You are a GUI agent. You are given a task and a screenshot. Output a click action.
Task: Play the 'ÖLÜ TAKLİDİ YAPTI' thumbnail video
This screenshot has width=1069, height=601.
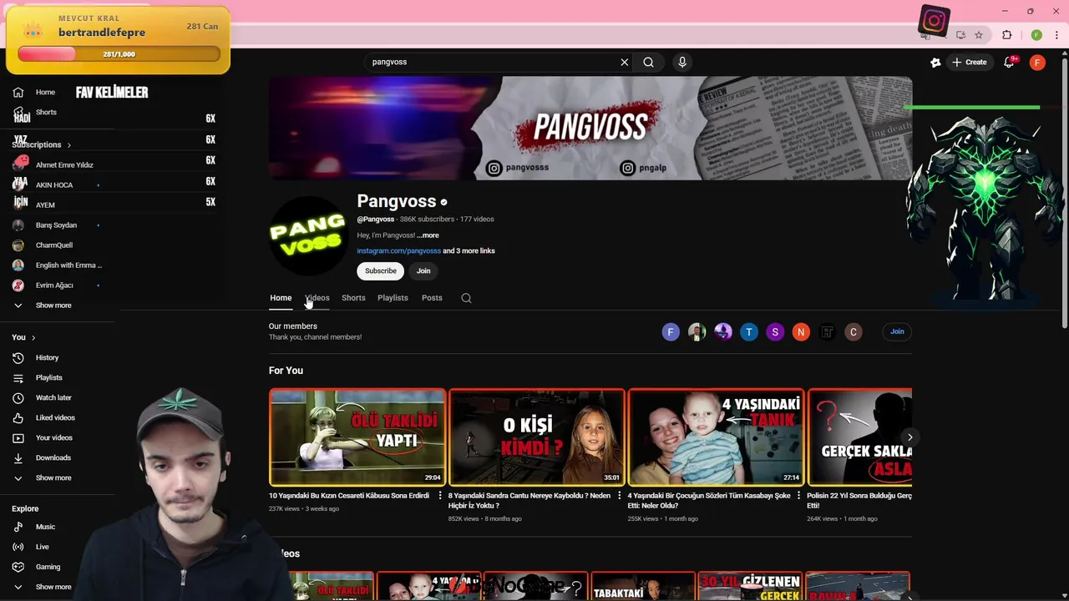click(357, 437)
